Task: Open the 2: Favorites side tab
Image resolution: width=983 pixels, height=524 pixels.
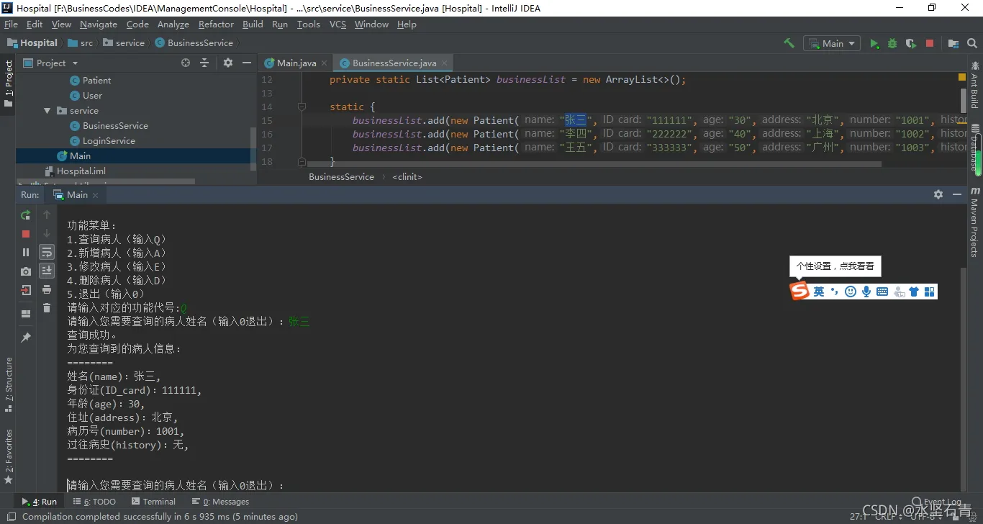Action: click(8, 457)
